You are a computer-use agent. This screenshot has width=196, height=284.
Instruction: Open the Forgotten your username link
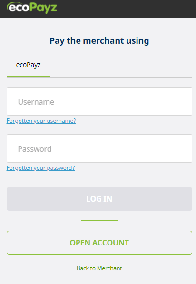tap(41, 121)
